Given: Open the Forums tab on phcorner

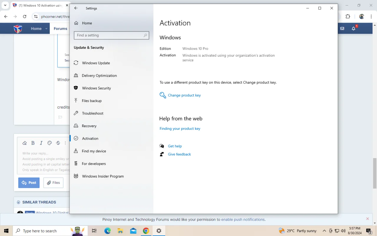Looking at the screenshot, I should click(x=60, y=29).
